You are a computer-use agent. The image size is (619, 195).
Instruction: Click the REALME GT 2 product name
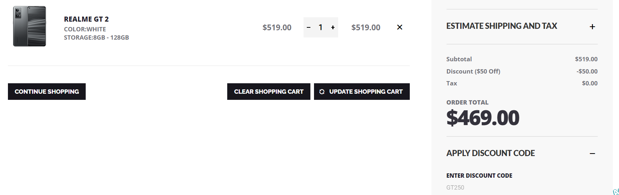pyautogui.click(x=86, y=19)
